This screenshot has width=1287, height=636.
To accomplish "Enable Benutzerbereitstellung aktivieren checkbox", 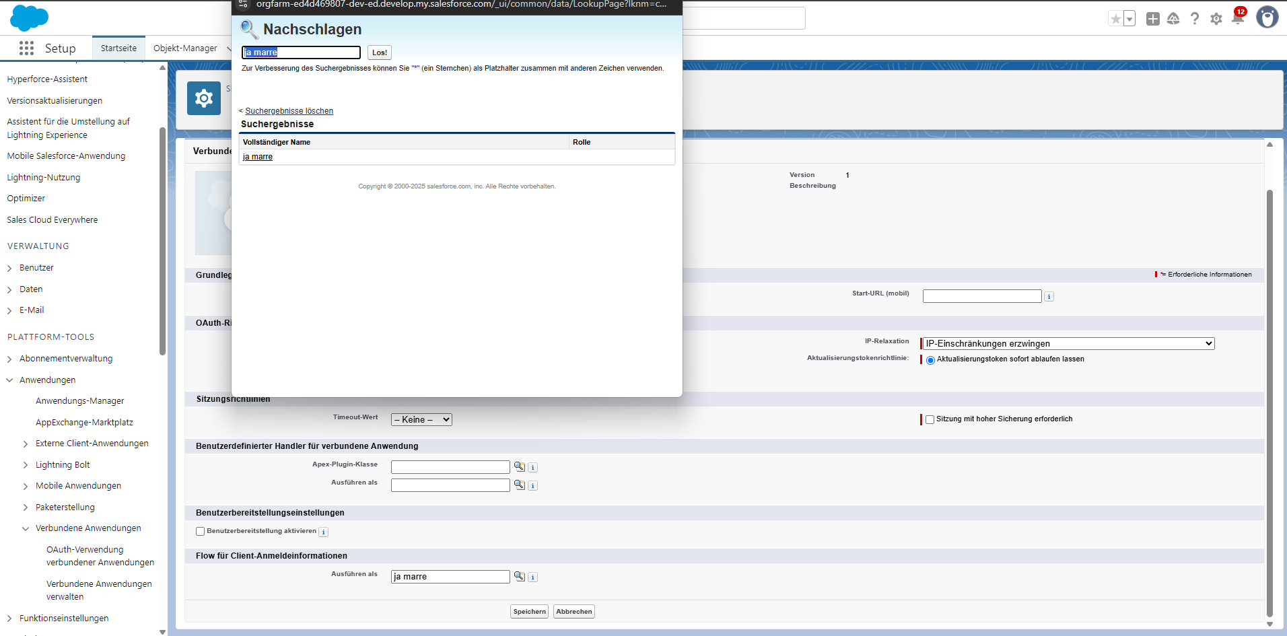I will click(x=200, y=532).
